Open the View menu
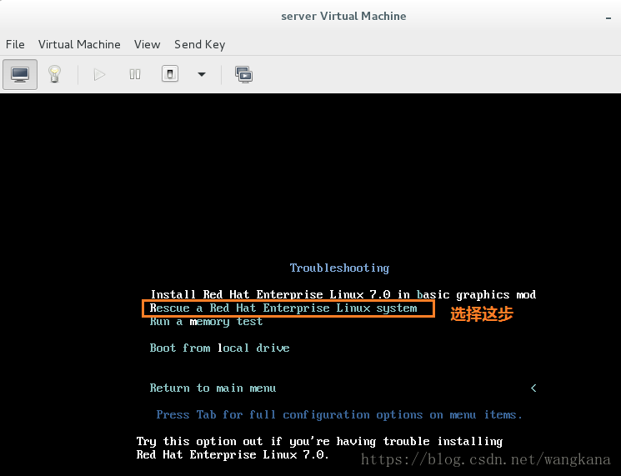621x476 pixels. pyautogui.click(x=147, y=44)
